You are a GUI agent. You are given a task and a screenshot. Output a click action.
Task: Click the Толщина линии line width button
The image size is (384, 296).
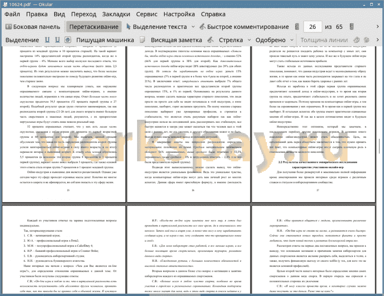pos(324,40)
